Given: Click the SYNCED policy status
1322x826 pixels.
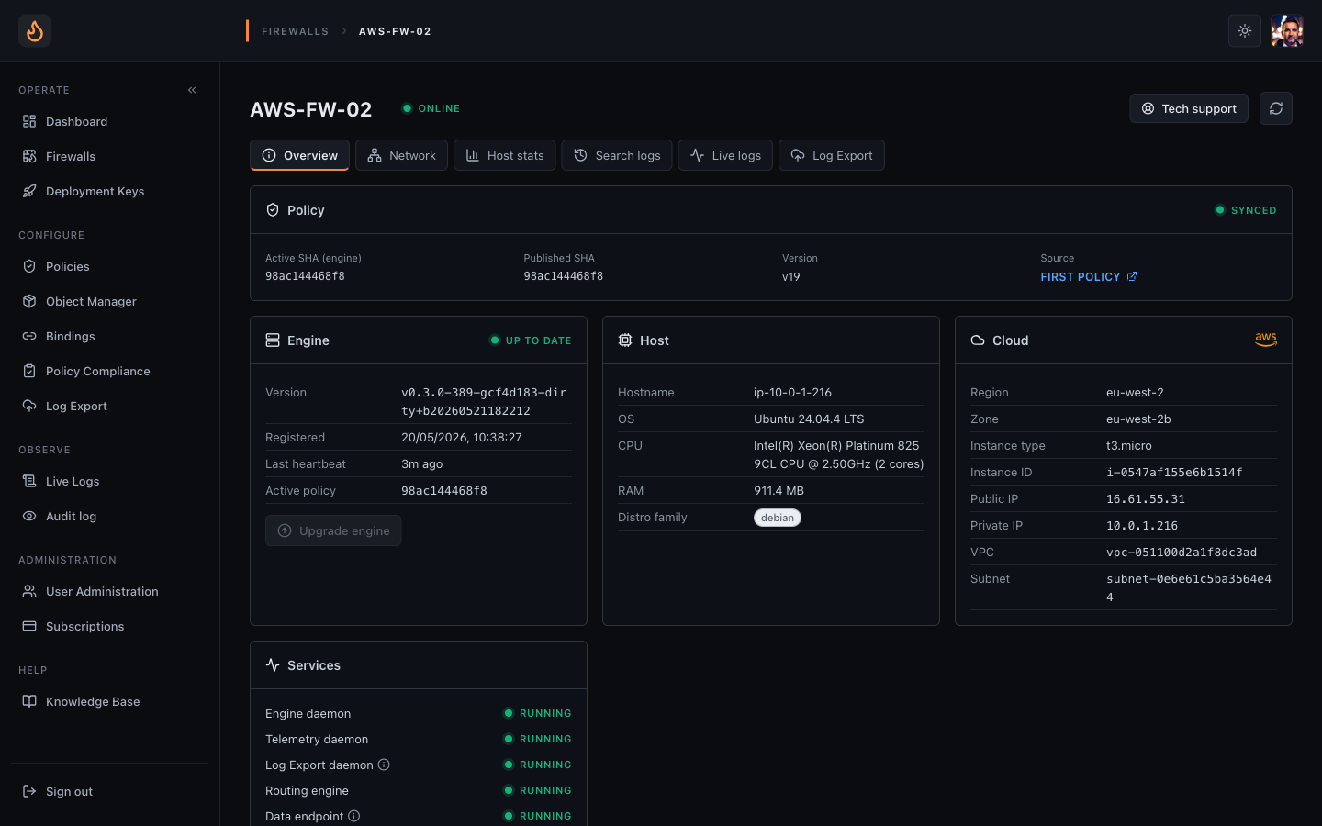Looking at the screenshot, I should coord(1246,210).
